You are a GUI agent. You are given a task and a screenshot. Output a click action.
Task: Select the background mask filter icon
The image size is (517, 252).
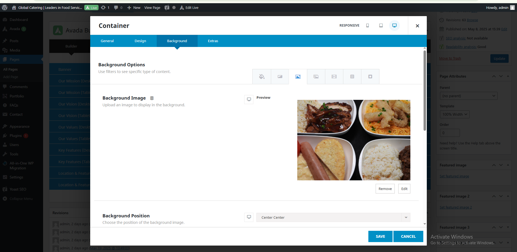tap(370, 77)
